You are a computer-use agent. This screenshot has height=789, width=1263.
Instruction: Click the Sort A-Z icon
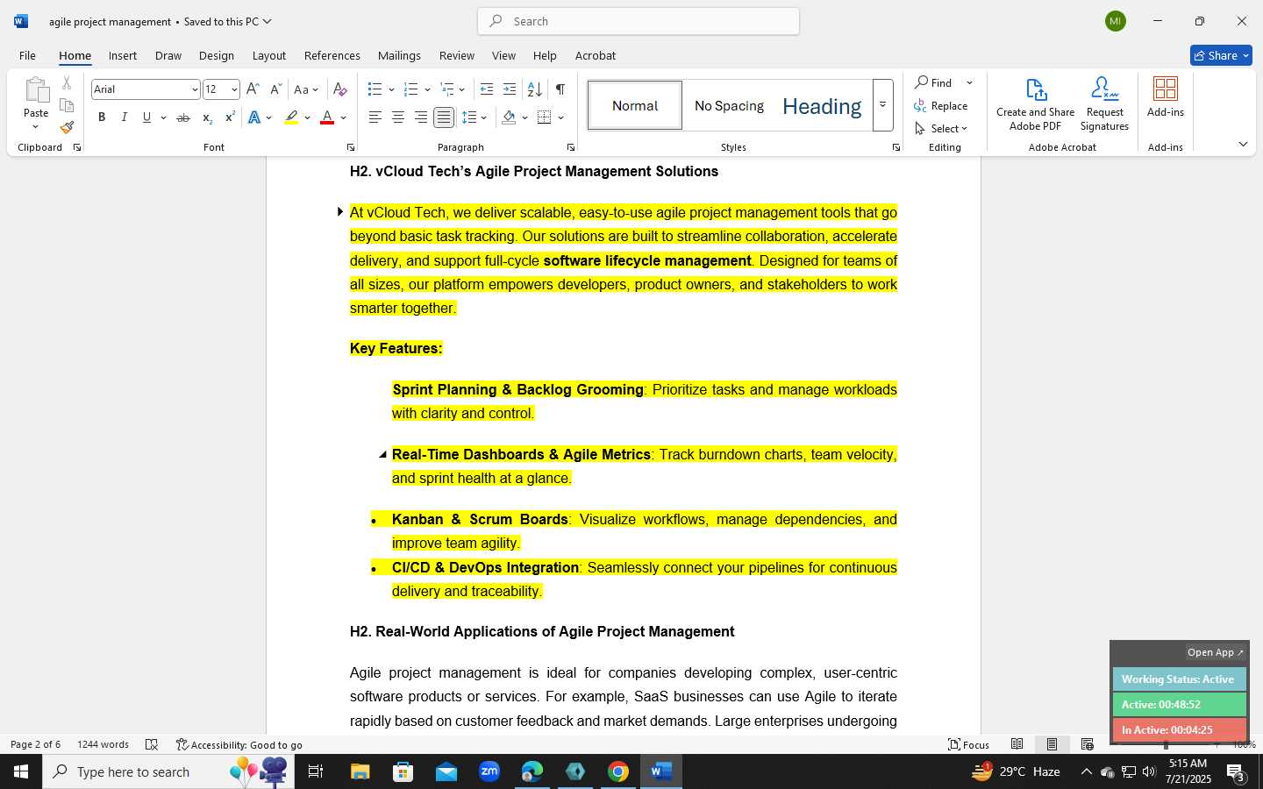tap(534, 89)
